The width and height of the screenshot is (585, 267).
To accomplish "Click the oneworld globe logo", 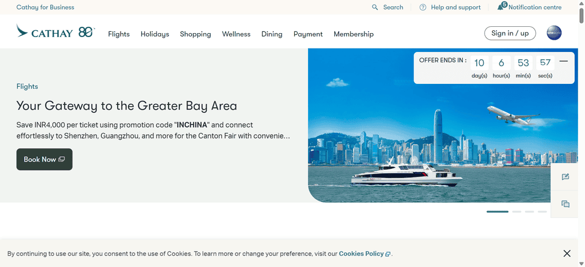I will click(x=554, y=33).
